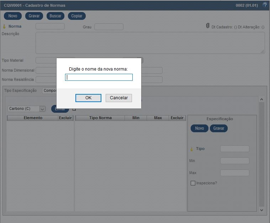Click Novo in the Especificação panel

[200, 128]
